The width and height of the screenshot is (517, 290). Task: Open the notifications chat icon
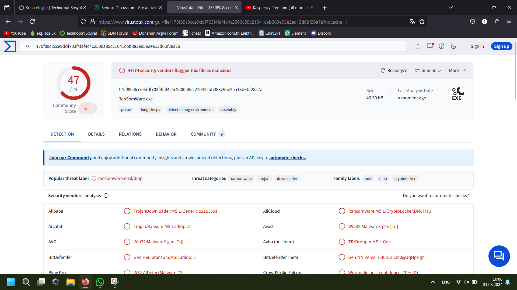coord(430,46)
